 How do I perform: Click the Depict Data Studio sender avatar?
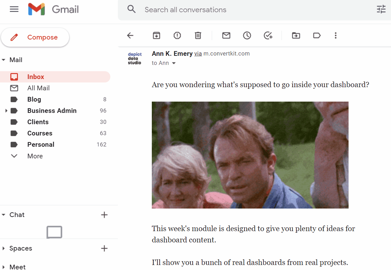click(x=135, y=58)
